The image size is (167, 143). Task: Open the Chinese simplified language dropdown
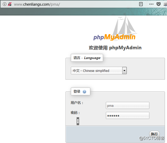[x=99, y=71]
